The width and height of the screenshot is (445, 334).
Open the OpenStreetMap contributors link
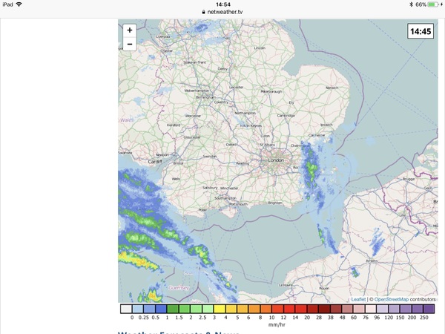[405, 299]
